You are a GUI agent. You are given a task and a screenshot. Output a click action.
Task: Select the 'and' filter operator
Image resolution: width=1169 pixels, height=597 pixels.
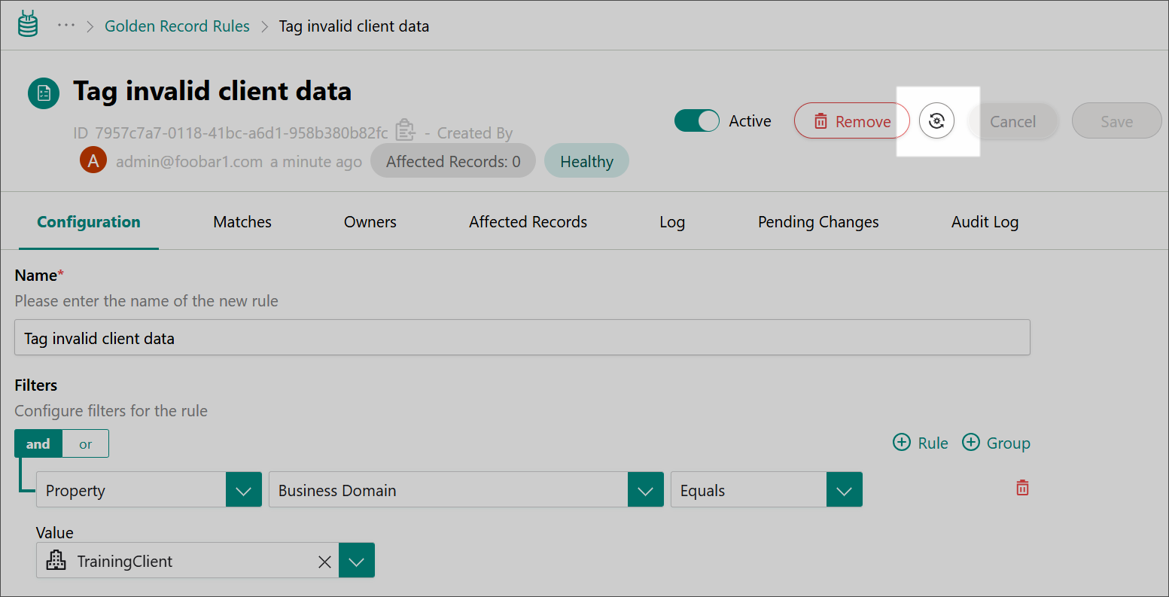tap(38, 444)
